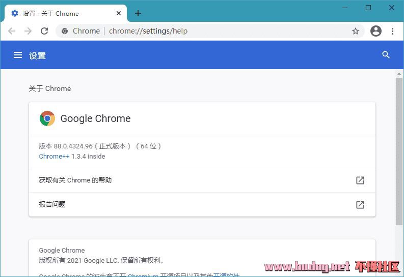This screenshot has width=404, height=277.
Task: Click the address bar URL chrome://settings/help
Action: click(x=148, y=31)
